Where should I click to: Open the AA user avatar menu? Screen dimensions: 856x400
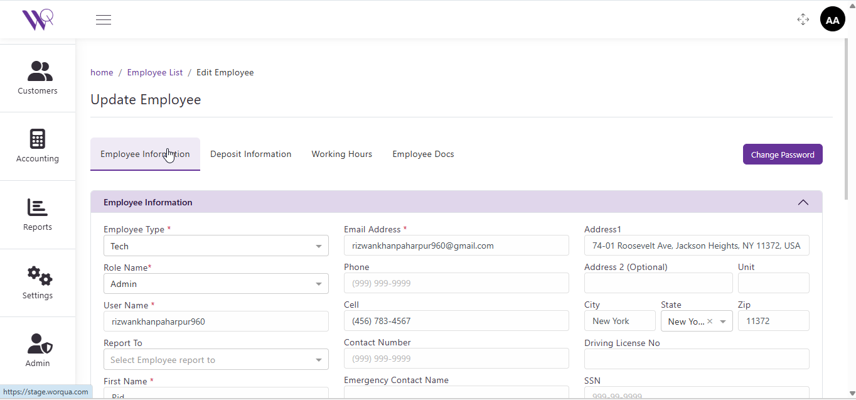832,19
